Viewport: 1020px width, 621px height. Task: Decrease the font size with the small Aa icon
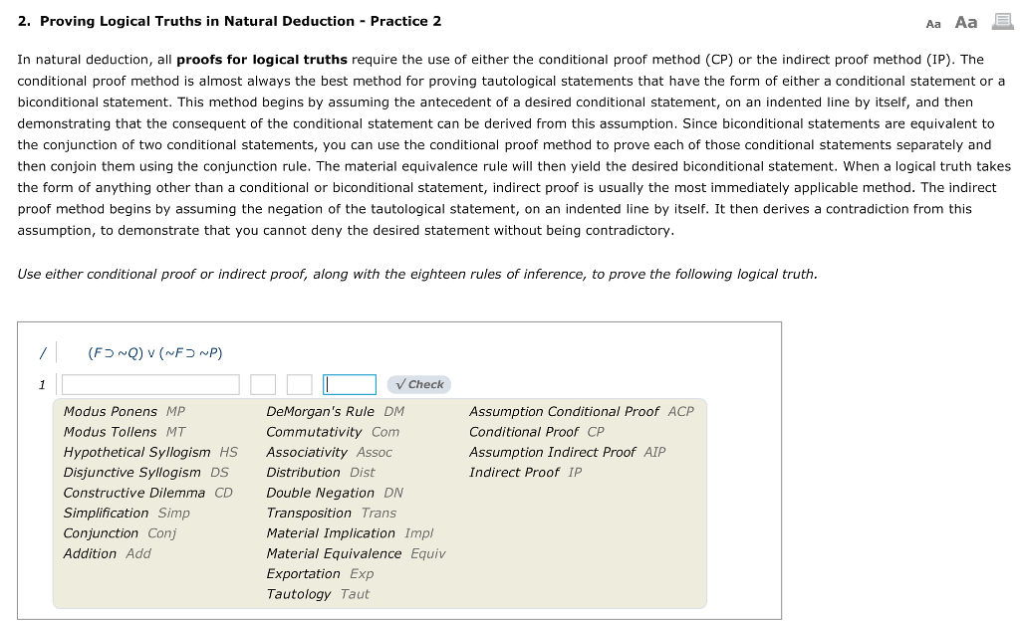click(932, 22)
